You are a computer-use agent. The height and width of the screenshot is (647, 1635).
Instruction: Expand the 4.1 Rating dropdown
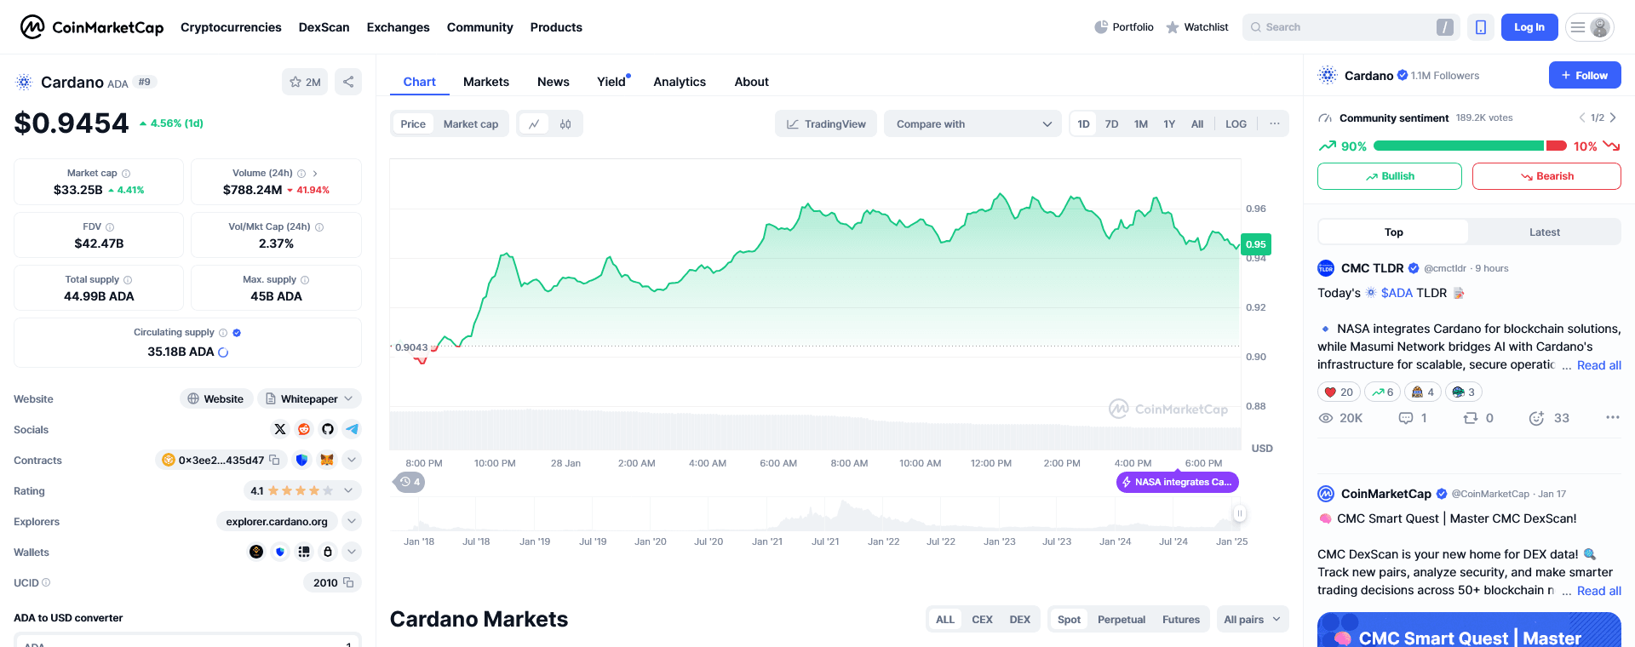point(302,490)
